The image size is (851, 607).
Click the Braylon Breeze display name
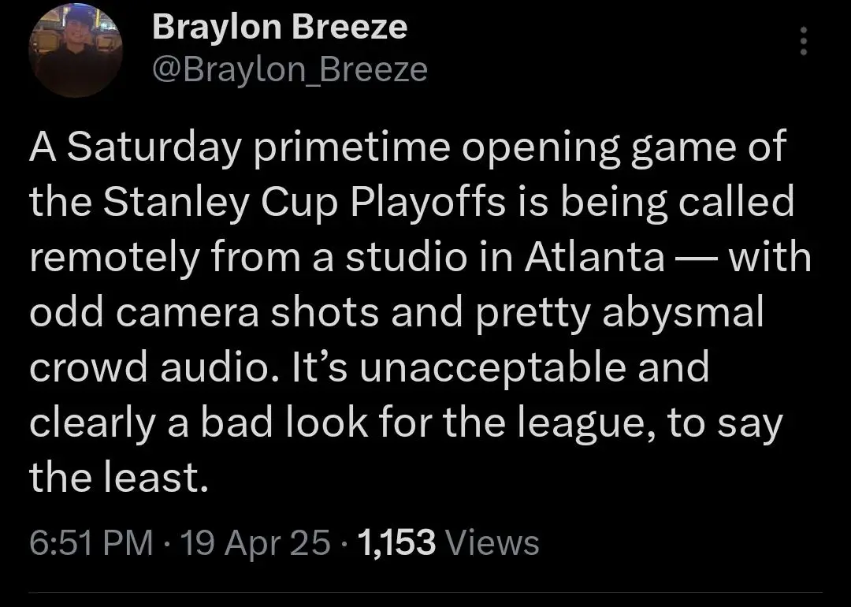point(280,27)
